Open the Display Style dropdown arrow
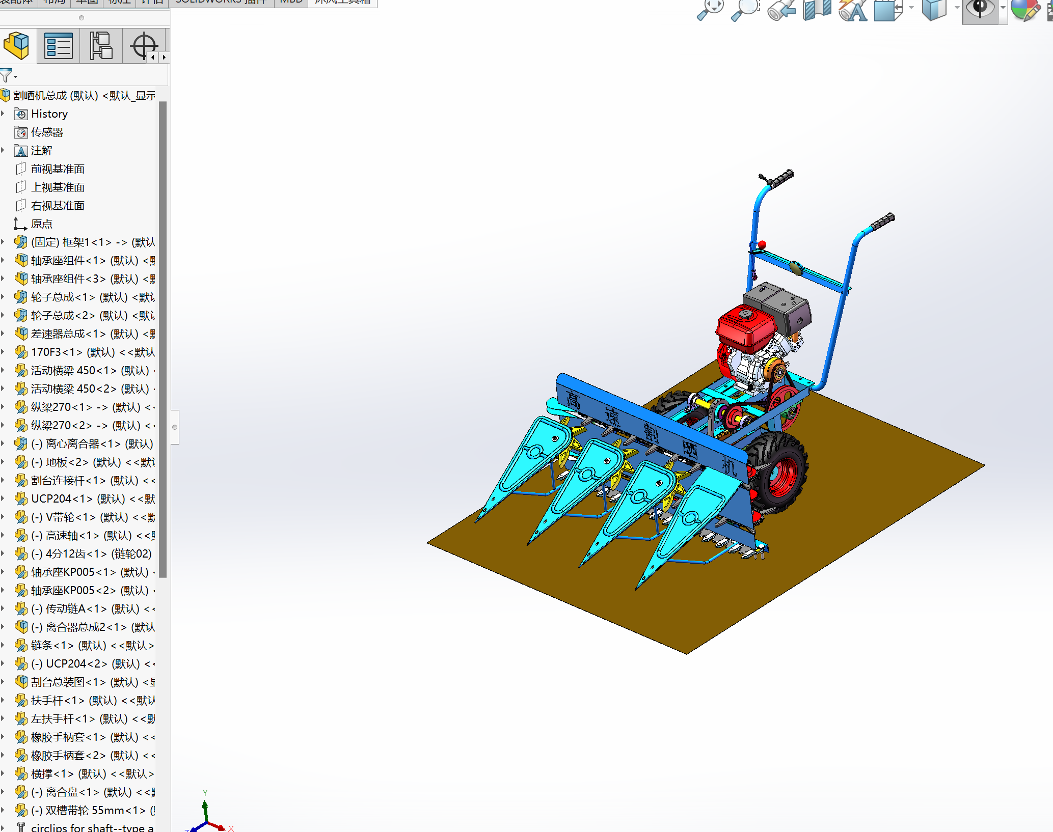This screenshot has width=1053, height=832. 957,8
